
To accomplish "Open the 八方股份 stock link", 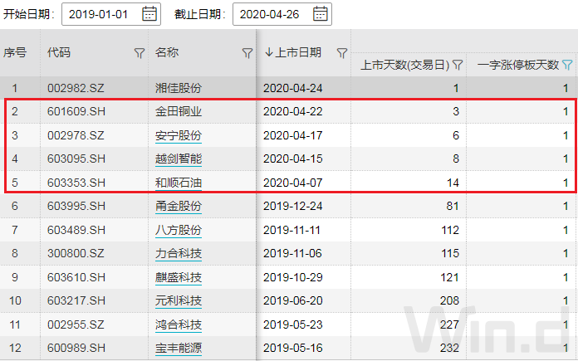I will coord(179,230).
